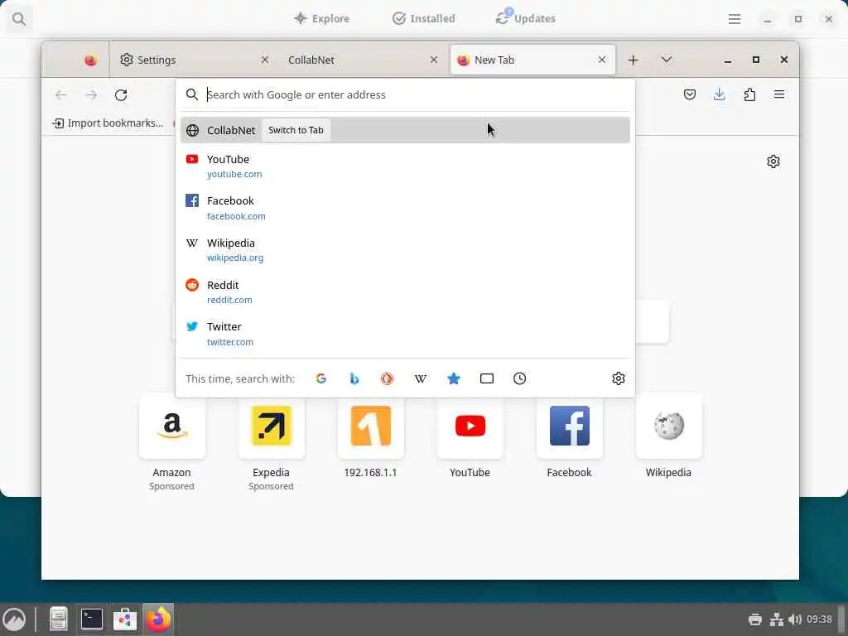Open the Extensions puzzle icon

point(749,94)
